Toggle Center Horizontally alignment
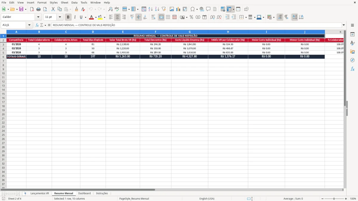 click(117, 17)
